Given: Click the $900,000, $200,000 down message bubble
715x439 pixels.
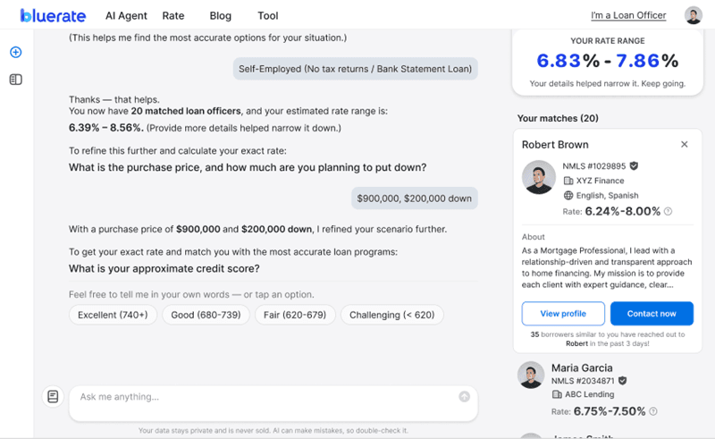Looking at the screenshot, I should (x=414, y=198).
